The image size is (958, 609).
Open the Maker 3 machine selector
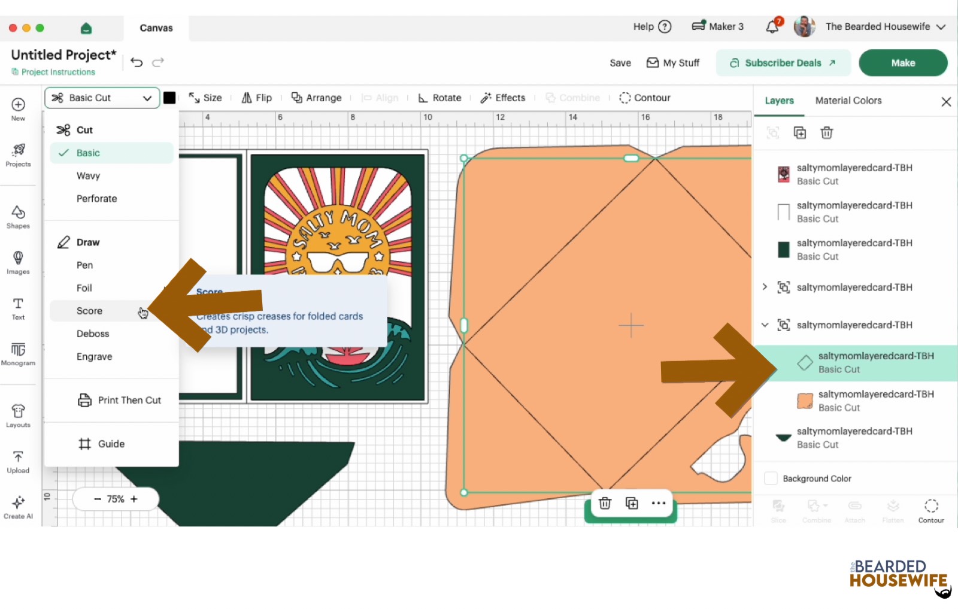717,26
